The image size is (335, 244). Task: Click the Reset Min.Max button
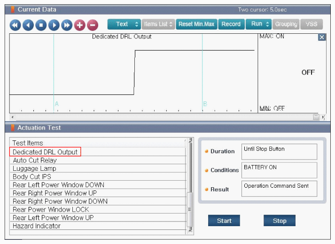point(196,24)
